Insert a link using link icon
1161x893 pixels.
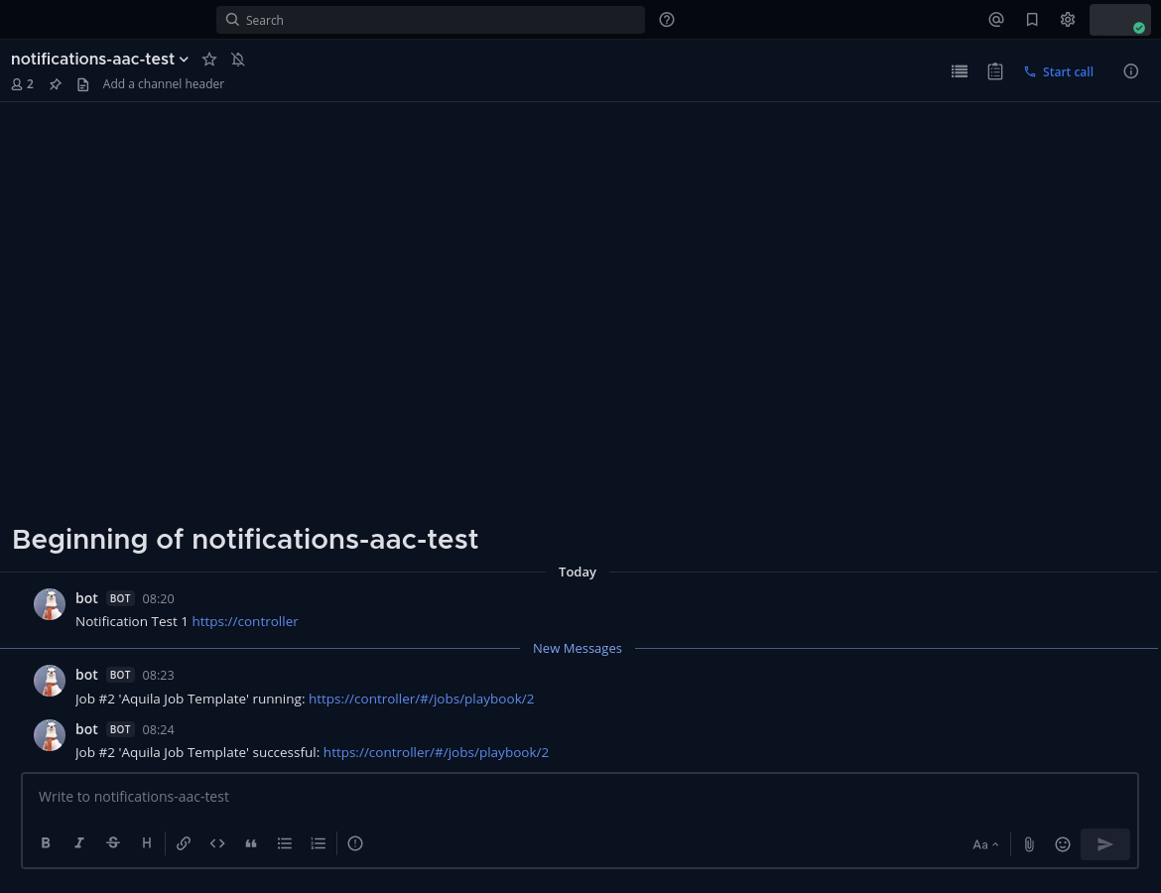click(184, 843)
